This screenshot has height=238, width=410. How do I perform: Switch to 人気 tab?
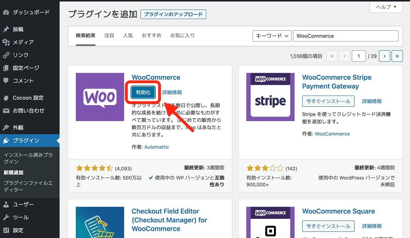point(128,36)
